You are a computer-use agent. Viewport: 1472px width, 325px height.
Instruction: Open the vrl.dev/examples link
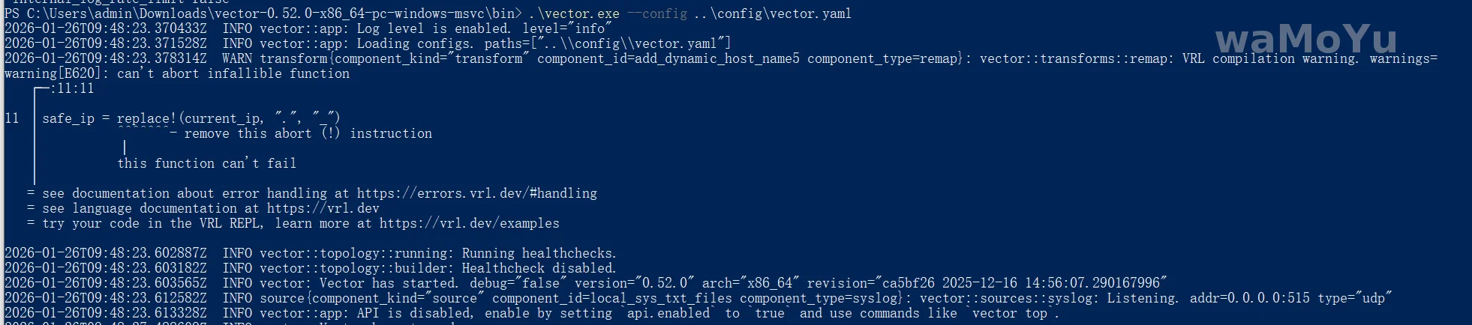(x=469, y=224)
